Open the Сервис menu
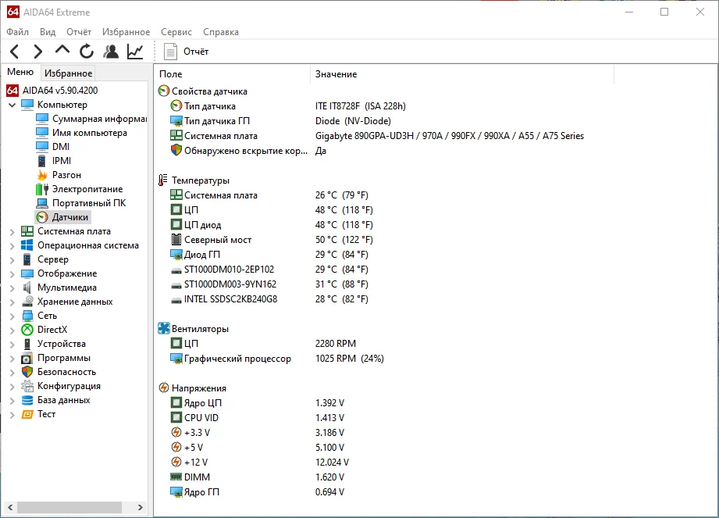 point(176,32)
